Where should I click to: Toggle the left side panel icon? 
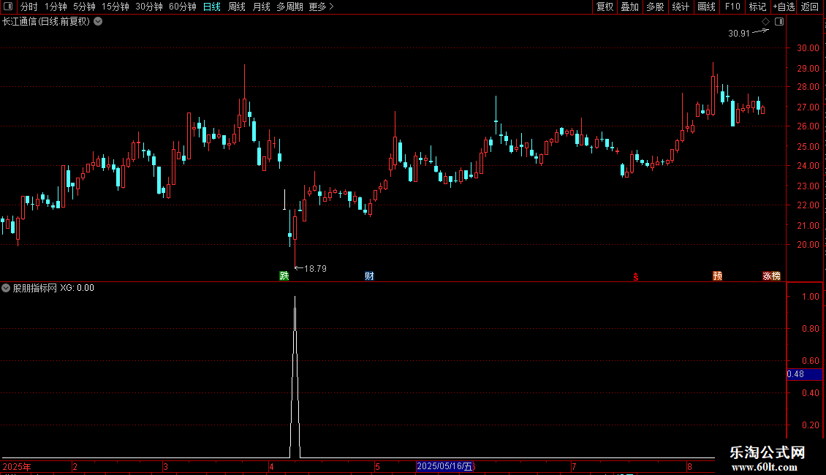8,7
